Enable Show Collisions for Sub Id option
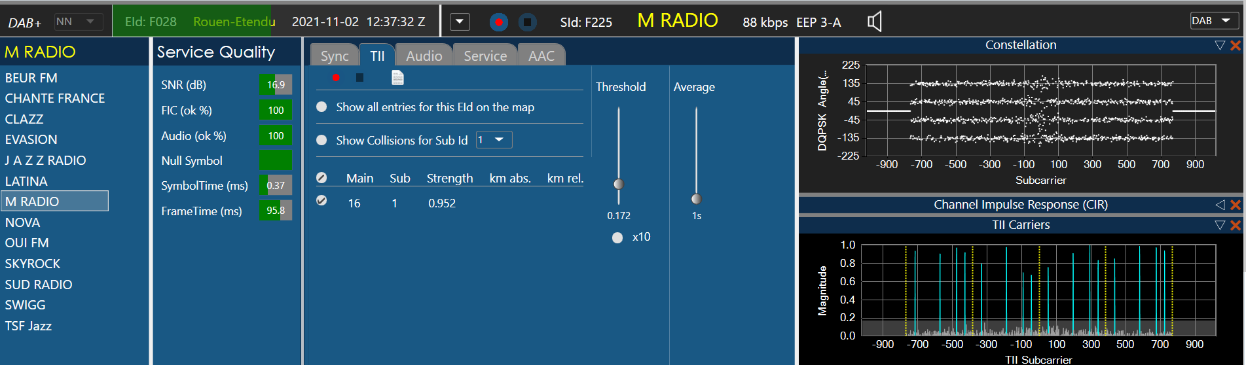1246x365 pixels. point(321,140)
